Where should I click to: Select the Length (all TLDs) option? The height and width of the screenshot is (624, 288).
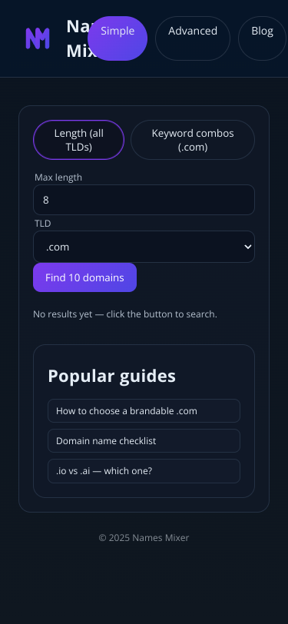click(79, 140)
